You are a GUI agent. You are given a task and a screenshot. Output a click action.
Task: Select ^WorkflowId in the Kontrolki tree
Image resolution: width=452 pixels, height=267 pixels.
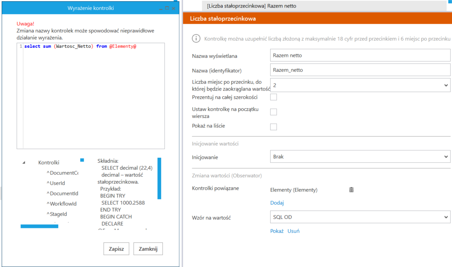(x=62, y=204)
